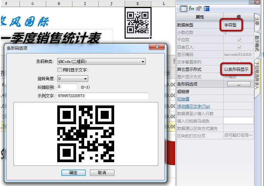Image resolution: width=264 pixels, height=186 pixels.
Task: Select column header H
Action: coord(59,3)
